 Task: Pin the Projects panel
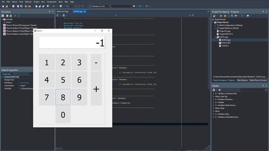[263, 12]
